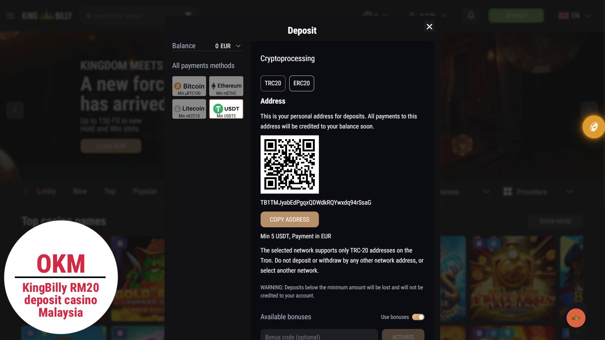Image resolution: width=605 pixels, height=340 pixels.
Task: Choose the ERC20 network
Action: [302, 83]
